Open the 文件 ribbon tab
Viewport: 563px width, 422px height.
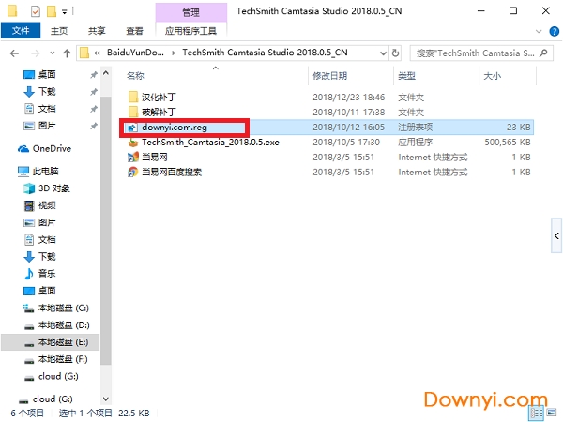[21, 31]
